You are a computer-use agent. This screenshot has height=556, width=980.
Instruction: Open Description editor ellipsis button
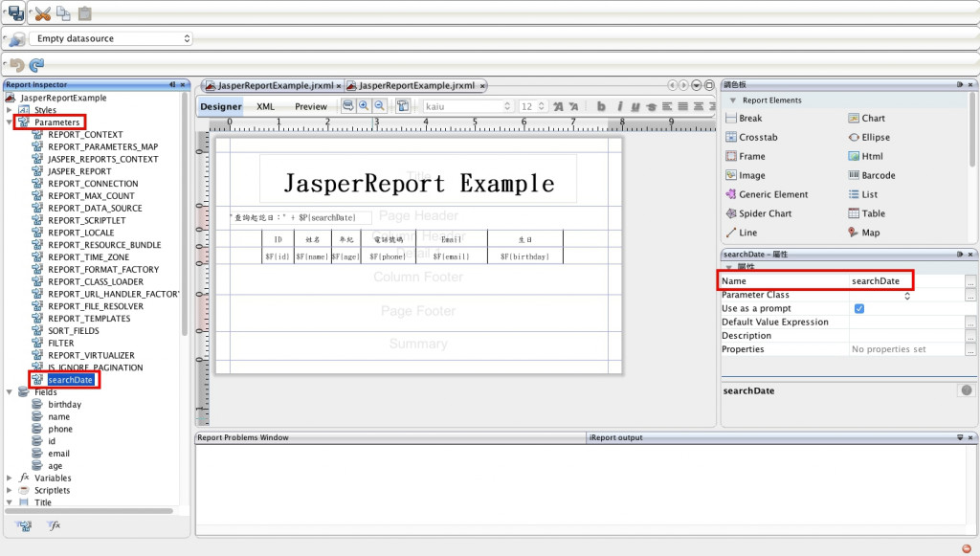[x=970, y=336]
